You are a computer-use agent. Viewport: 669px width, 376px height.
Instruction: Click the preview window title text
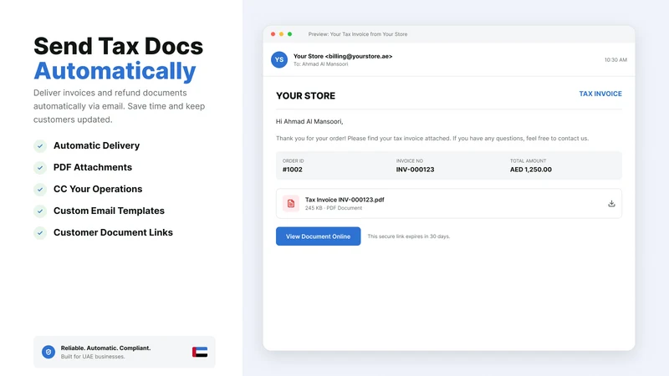coord(358,34)
